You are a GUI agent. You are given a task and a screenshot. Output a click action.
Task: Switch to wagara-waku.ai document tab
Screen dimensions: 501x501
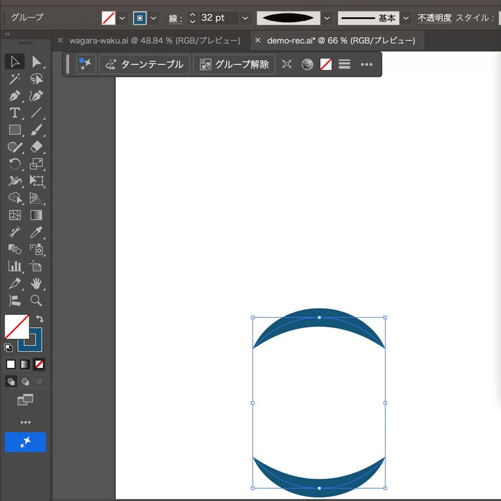pos(155,41)
